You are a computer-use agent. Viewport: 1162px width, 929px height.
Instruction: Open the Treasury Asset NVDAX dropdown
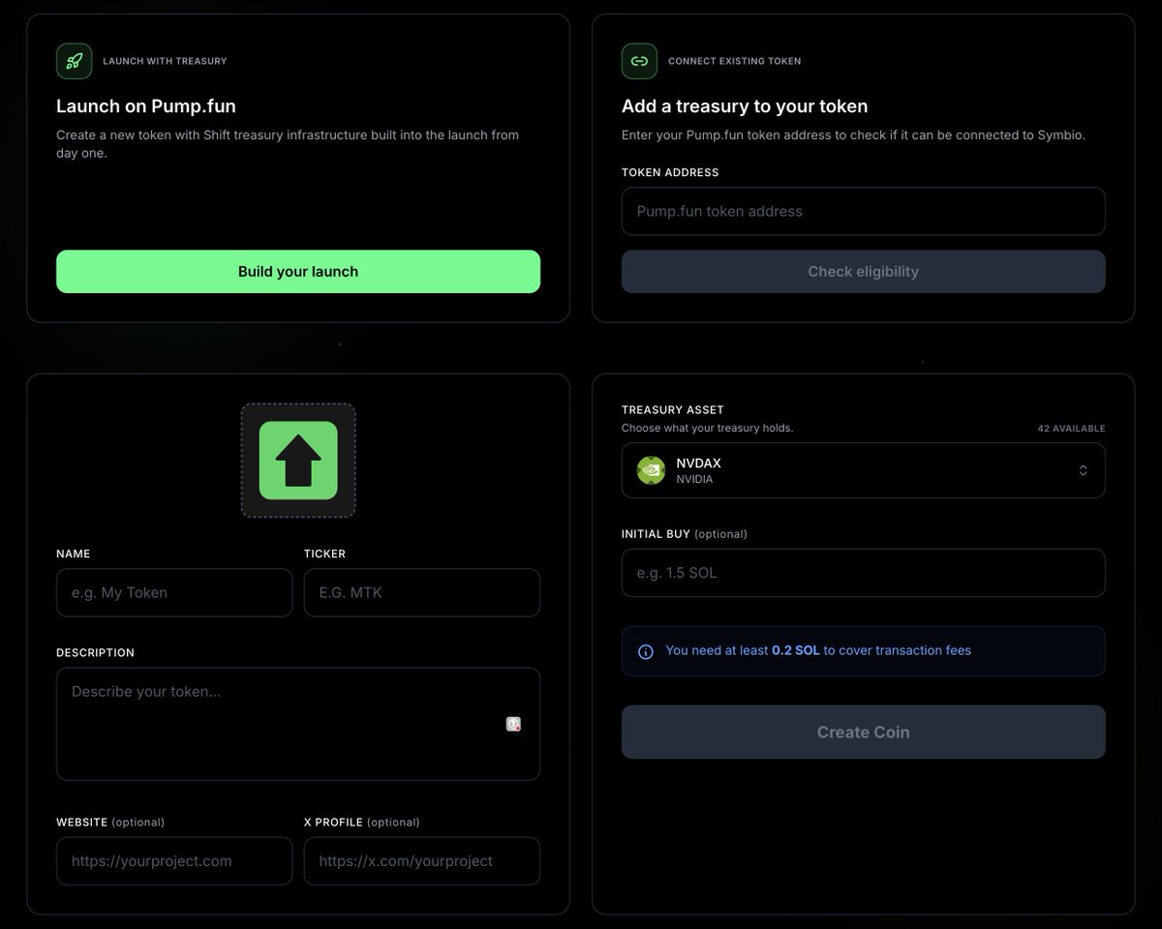point(863,470)
